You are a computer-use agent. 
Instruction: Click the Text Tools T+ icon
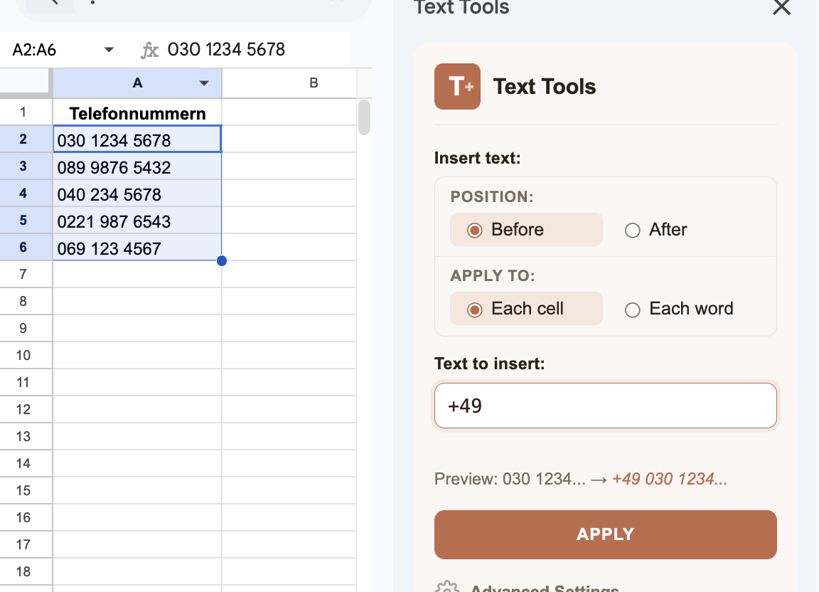click(x=457, y=86)
